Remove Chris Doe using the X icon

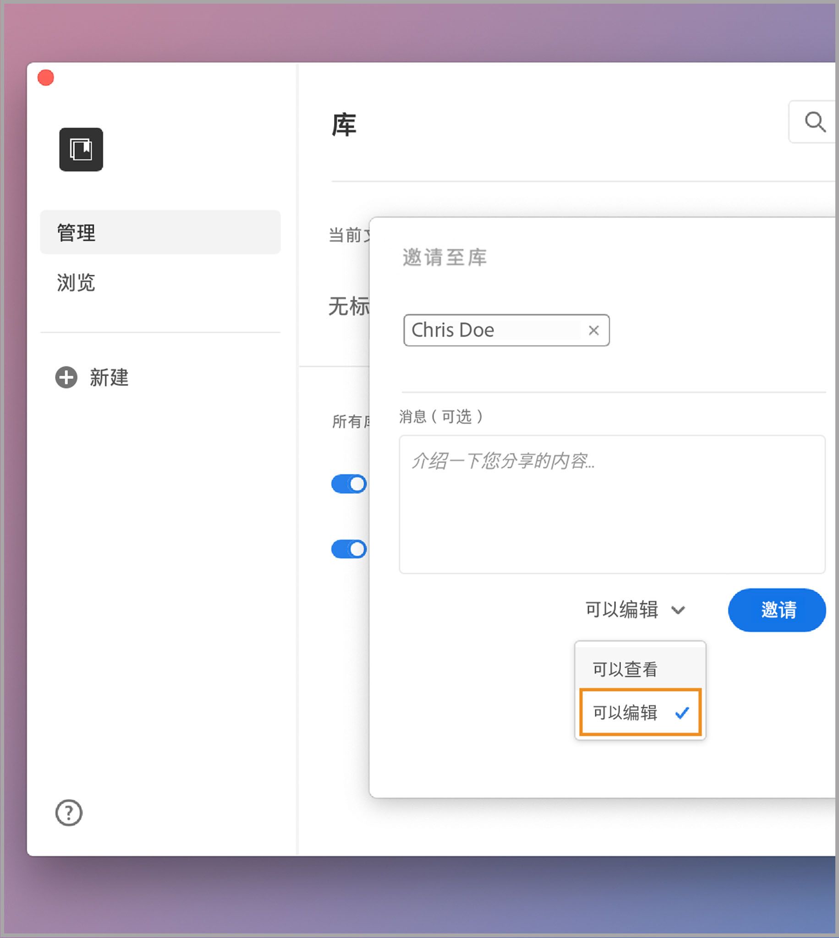[x=593, y=330]
